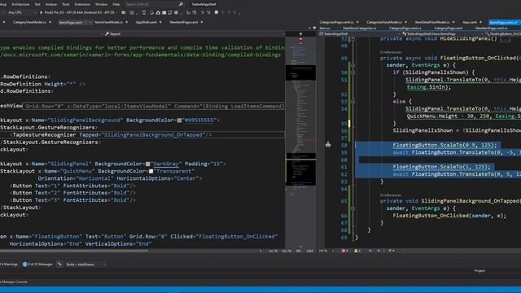
Task: Open the Architecture menu
Action: pos(20,4)
